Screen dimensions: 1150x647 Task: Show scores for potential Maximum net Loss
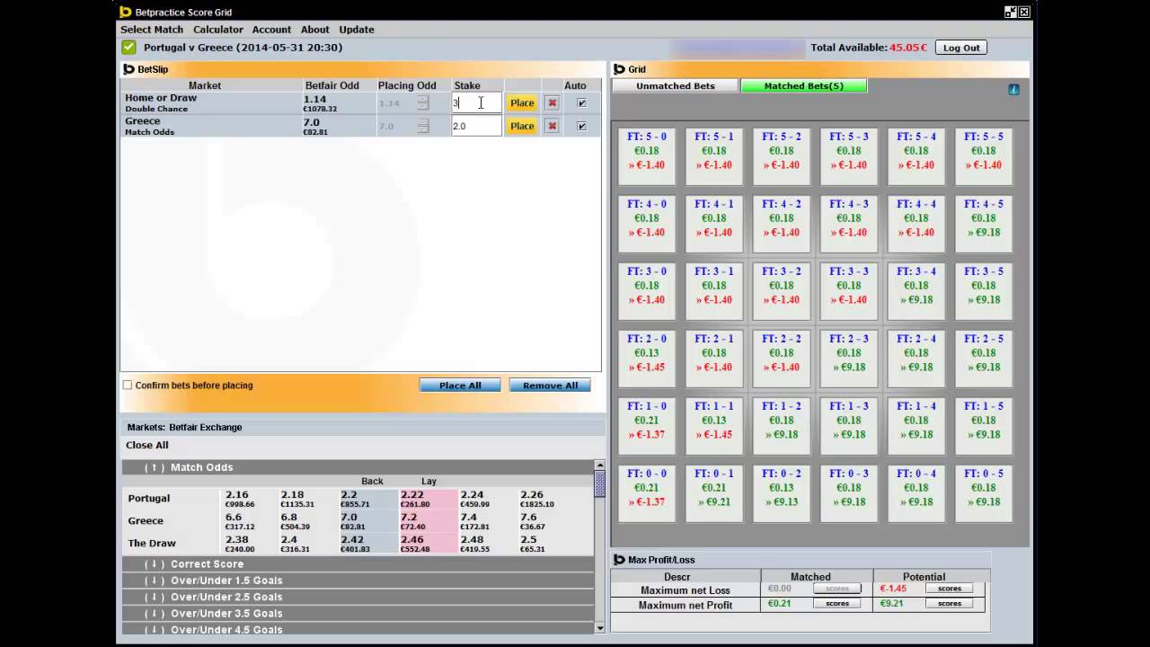tap(950, 589)
